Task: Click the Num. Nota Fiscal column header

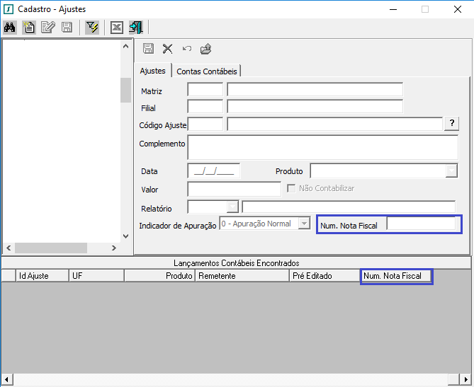Action: pos(396,276)
